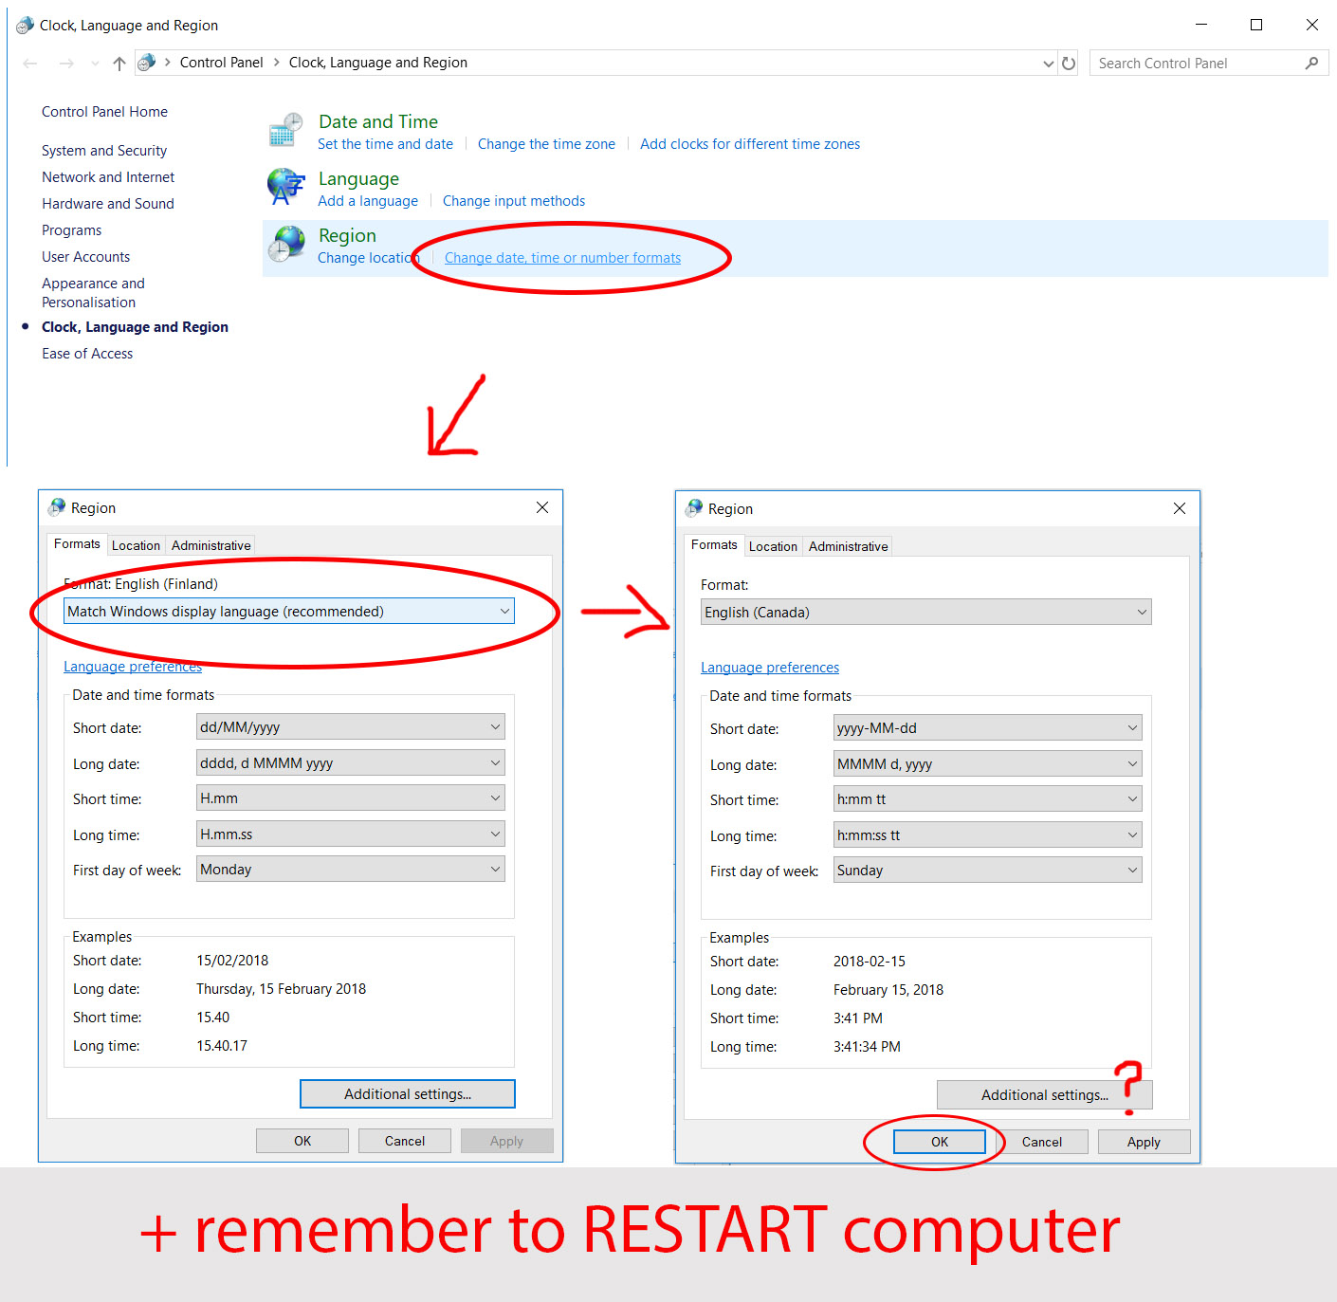1337x1302 pixels.
Task: Open 'Change date, time or number formats' link
Action: (x=563, y=258)
